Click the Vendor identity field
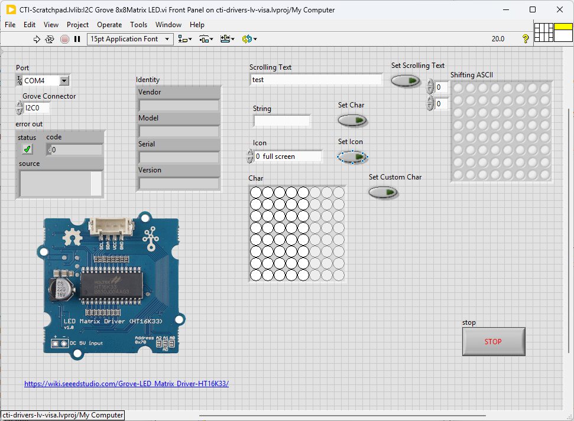Image resolution: width=574 pixels, height=421 pixels. (179, 106)
